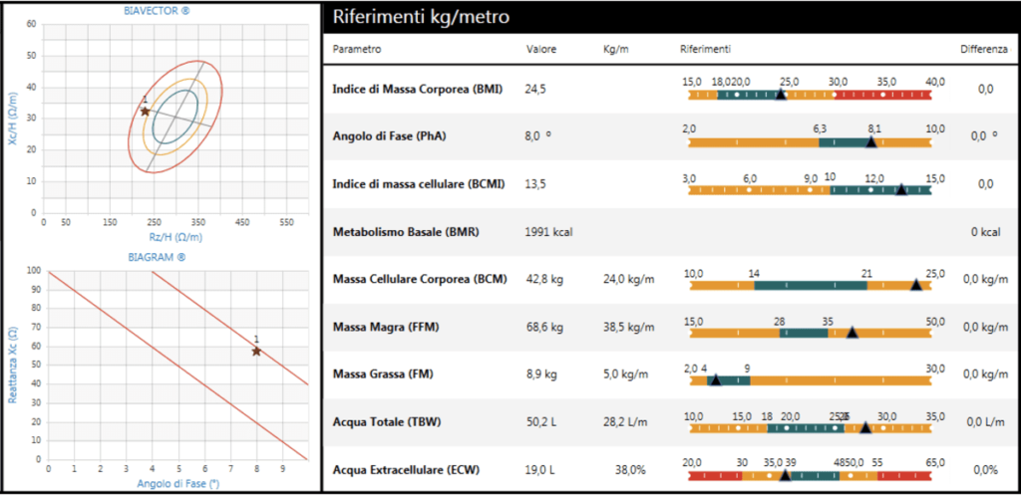Image resolution: width=1021 pixels, height=495 pixels.
Task: Select the black triangle marker on the BMI bar
Action: 781,95
